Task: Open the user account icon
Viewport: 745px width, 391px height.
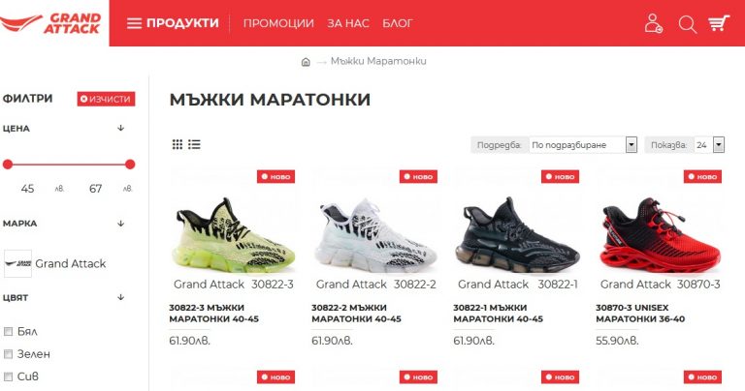Action: tap(653, 23)
